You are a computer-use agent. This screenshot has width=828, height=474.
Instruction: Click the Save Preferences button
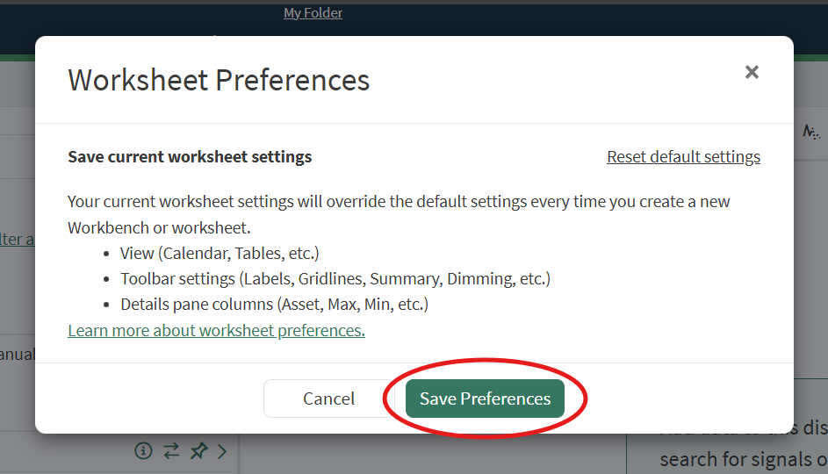(x=485, y=399)
